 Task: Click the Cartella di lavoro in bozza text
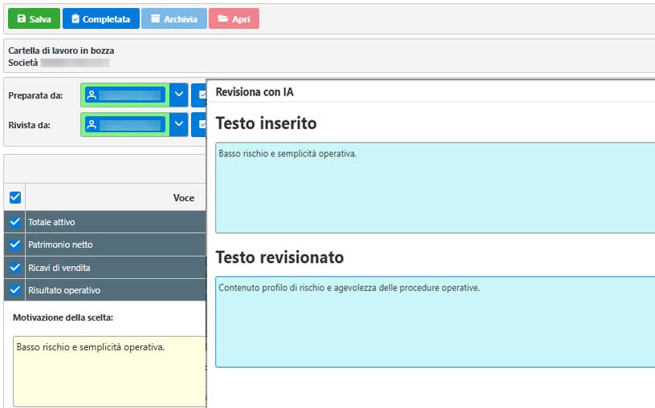click(x=61, y=50)
